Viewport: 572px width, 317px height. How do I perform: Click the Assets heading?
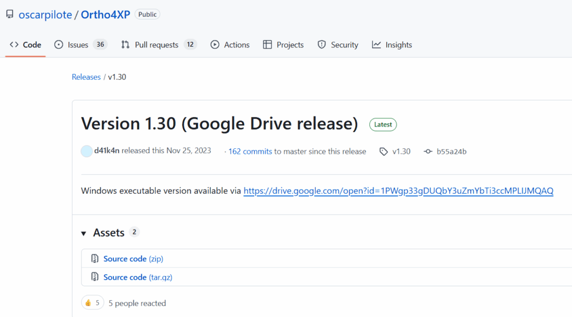click(109, 232)
